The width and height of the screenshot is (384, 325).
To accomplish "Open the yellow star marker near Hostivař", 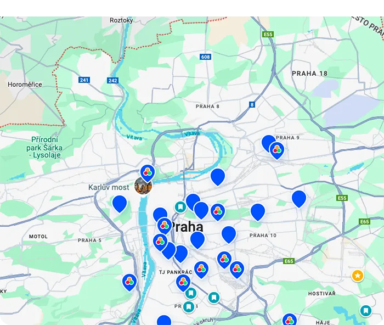I will (358, 276).
